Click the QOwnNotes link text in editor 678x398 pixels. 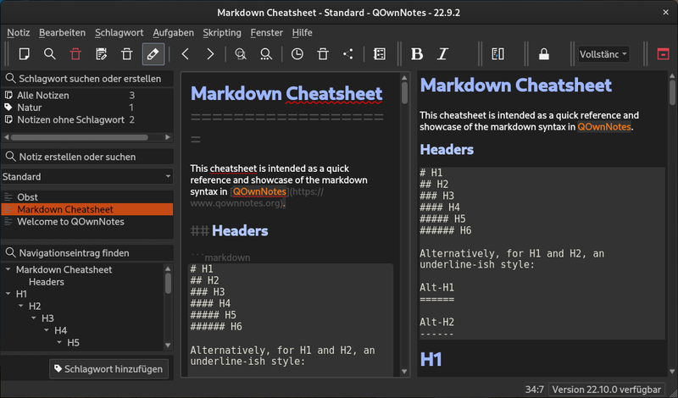point(259,191)
